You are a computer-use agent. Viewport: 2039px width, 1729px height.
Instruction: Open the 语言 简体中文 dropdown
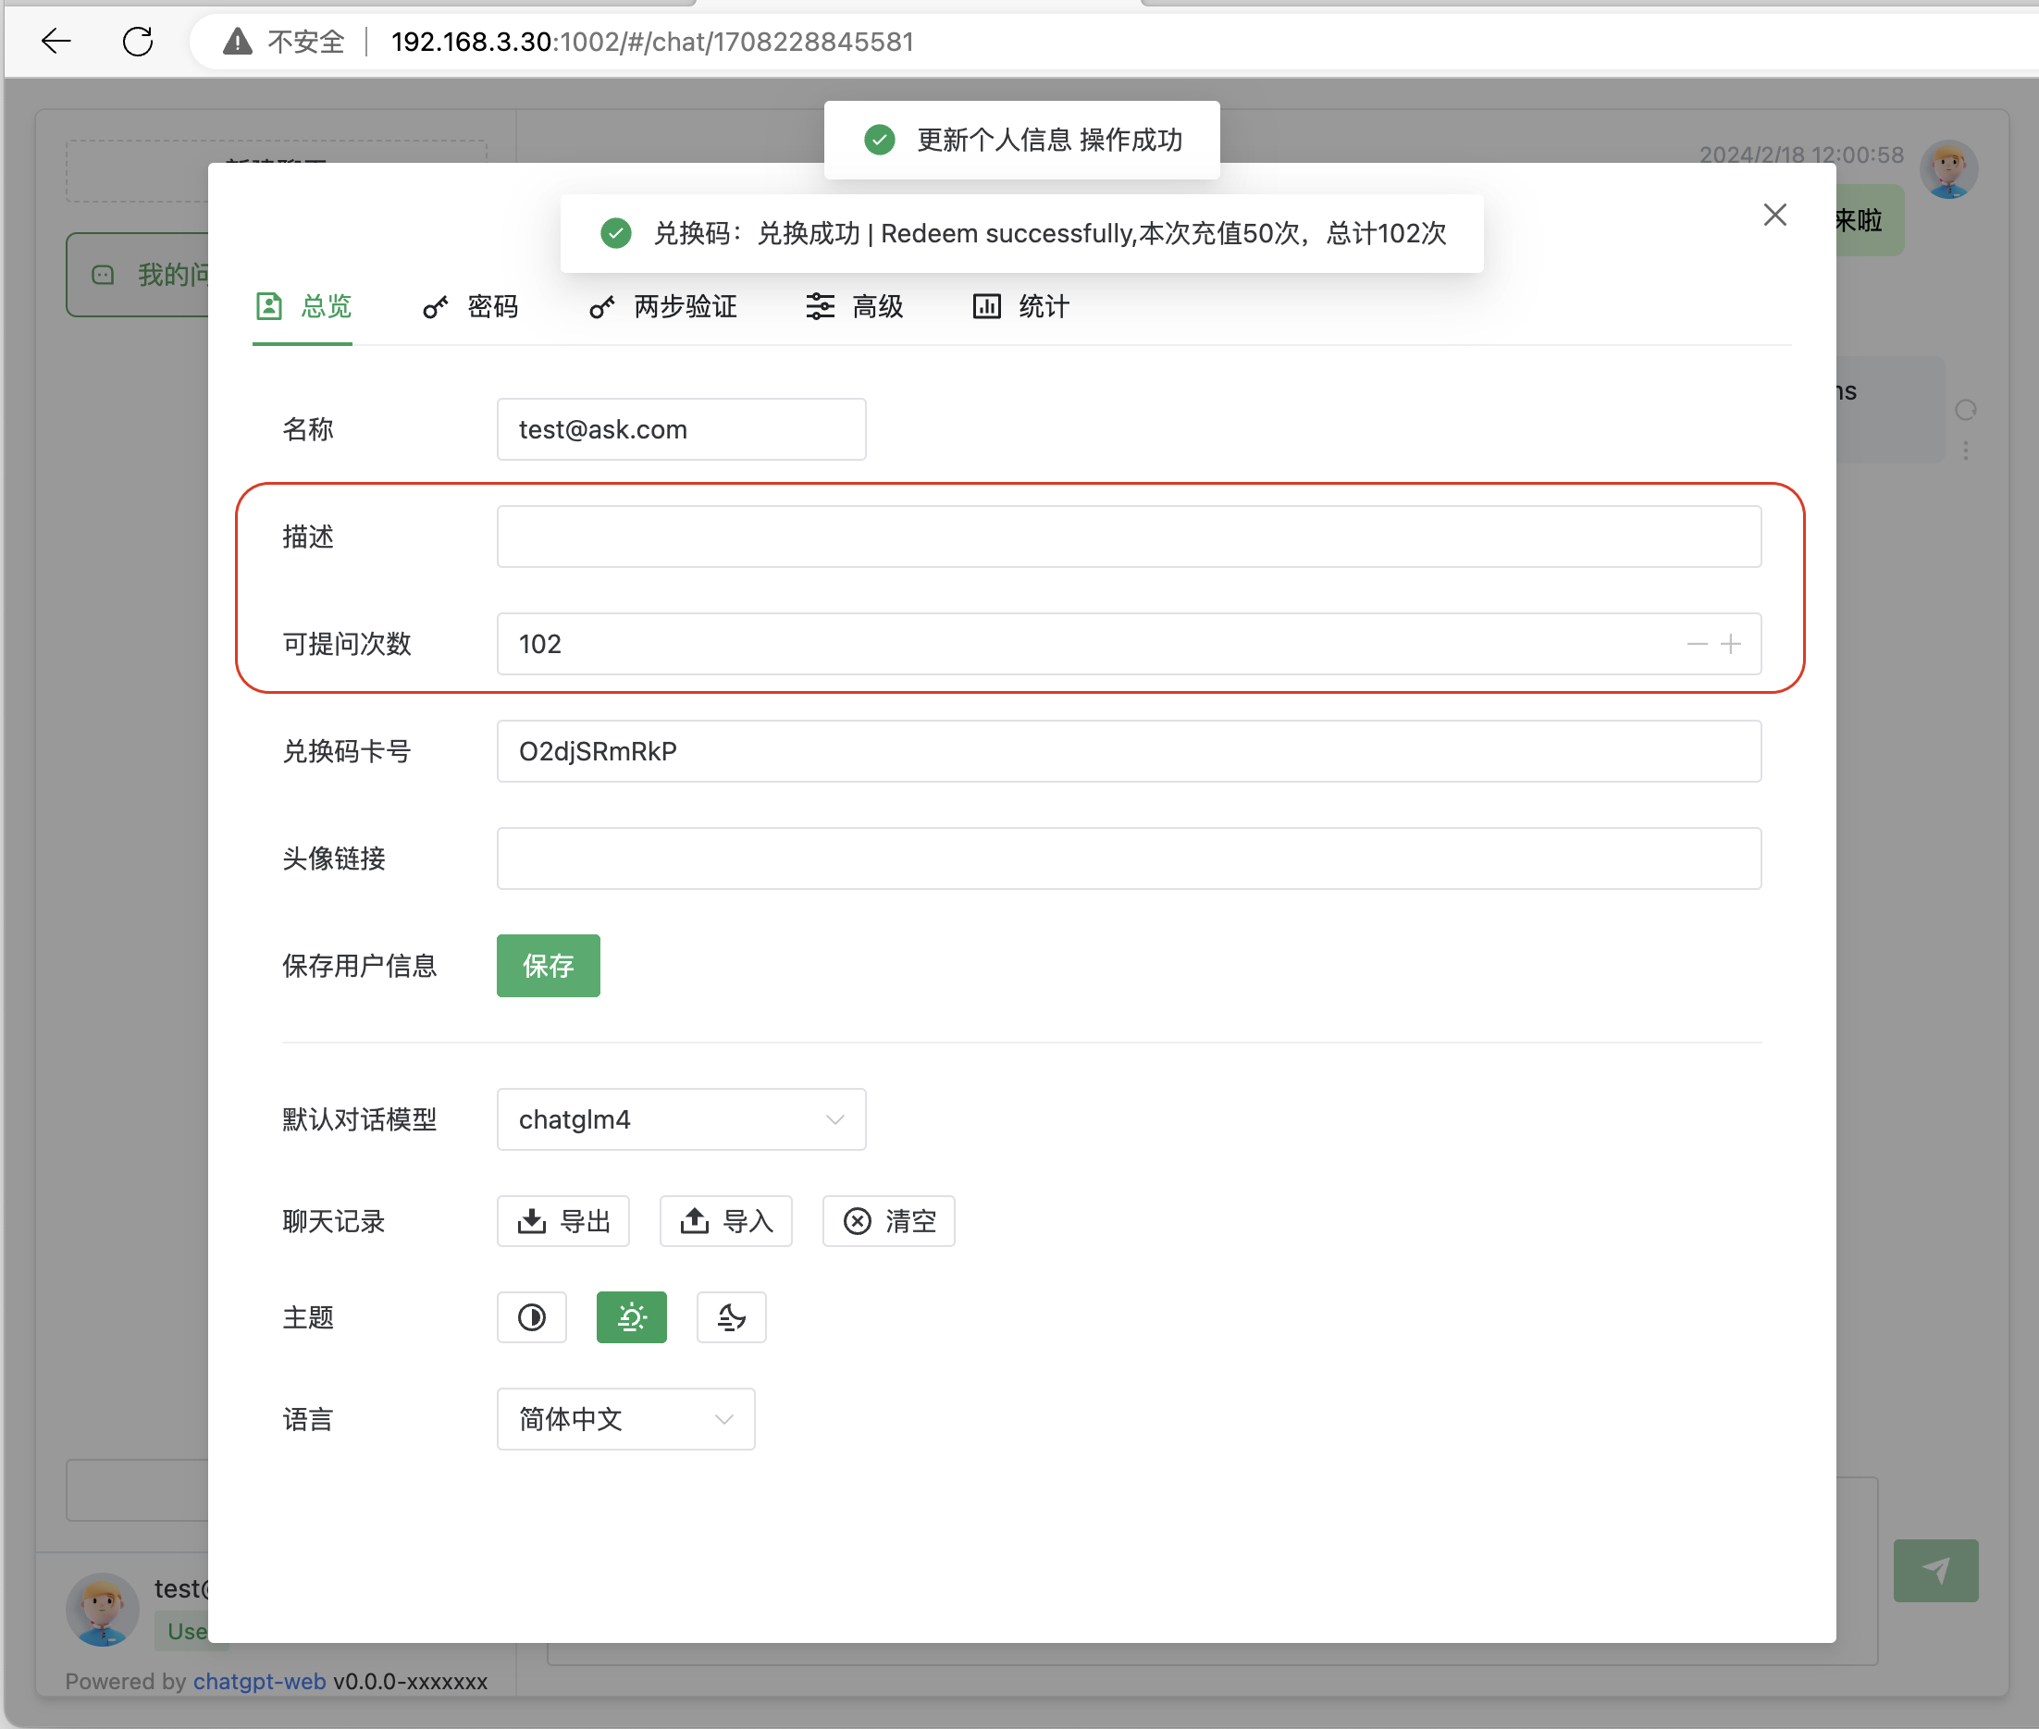point(625,1419)
